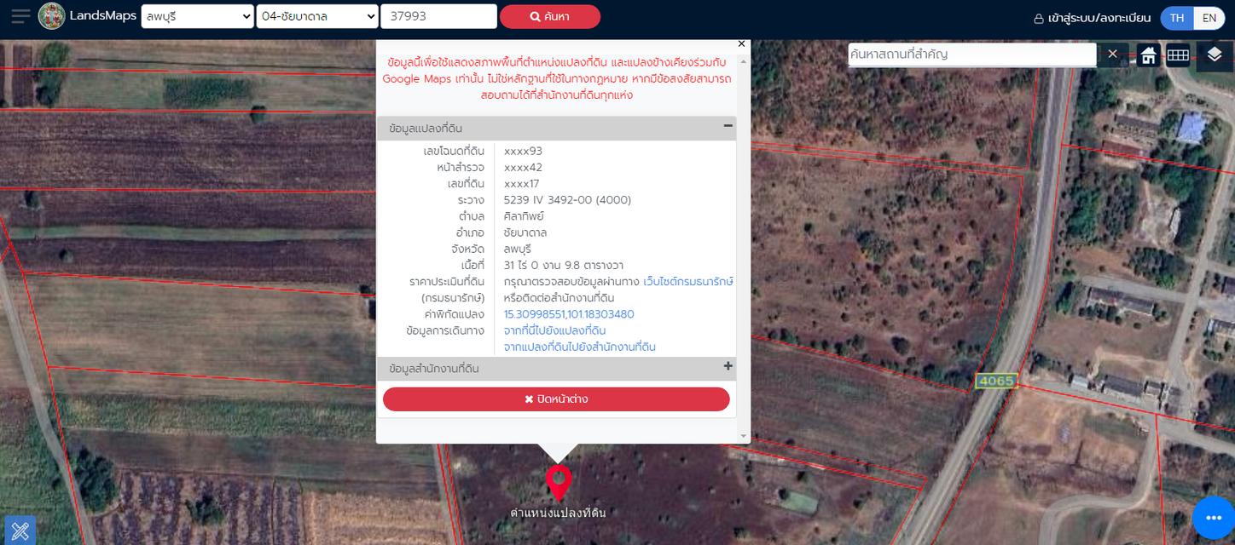1235x545 pixels.
Task: Open the district dropdown 04-ชัยบาดาล
Action: click(x=317, y=16)
